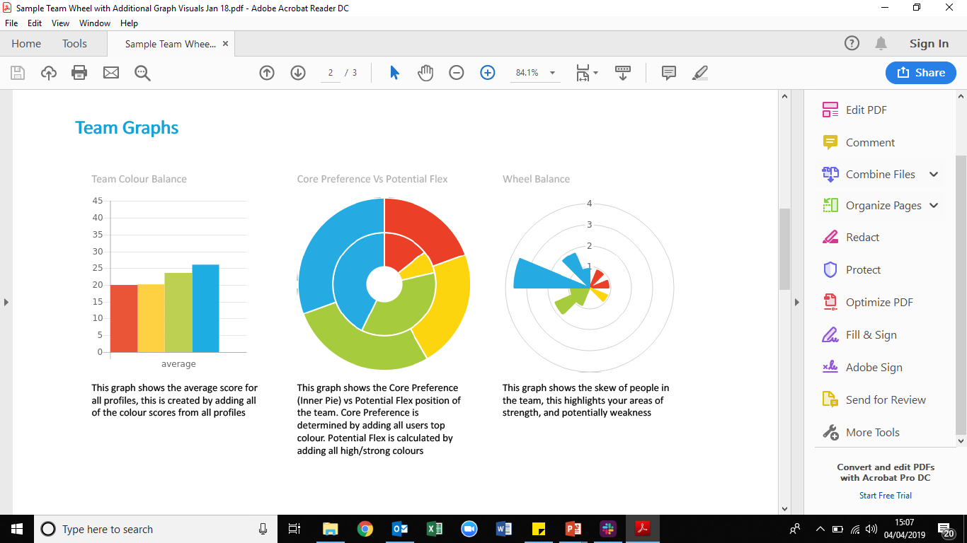Screen dimensions: 967x543
Task: Open Word from the taskbar
Action: pyautogui.click(x=504, y=529)
